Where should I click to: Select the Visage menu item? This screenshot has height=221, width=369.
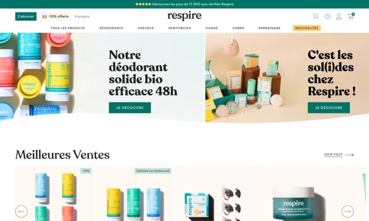(x=211, y=28)
